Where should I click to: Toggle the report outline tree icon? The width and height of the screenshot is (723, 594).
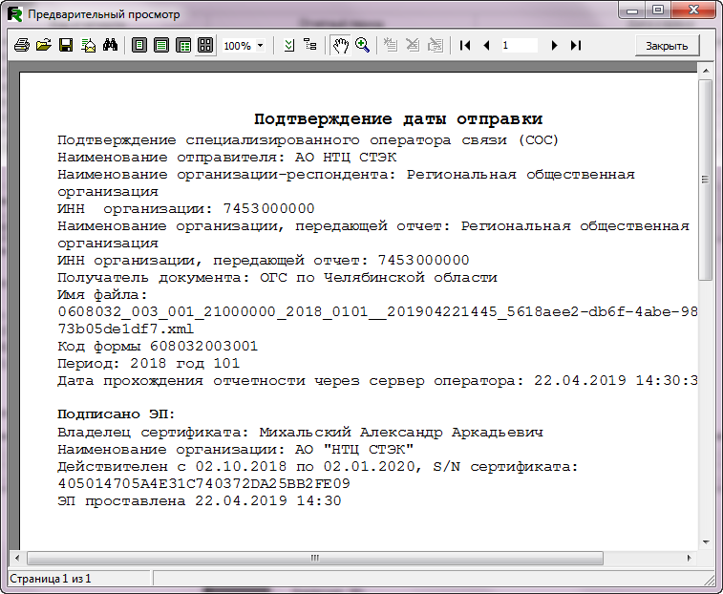pos(310,45)
